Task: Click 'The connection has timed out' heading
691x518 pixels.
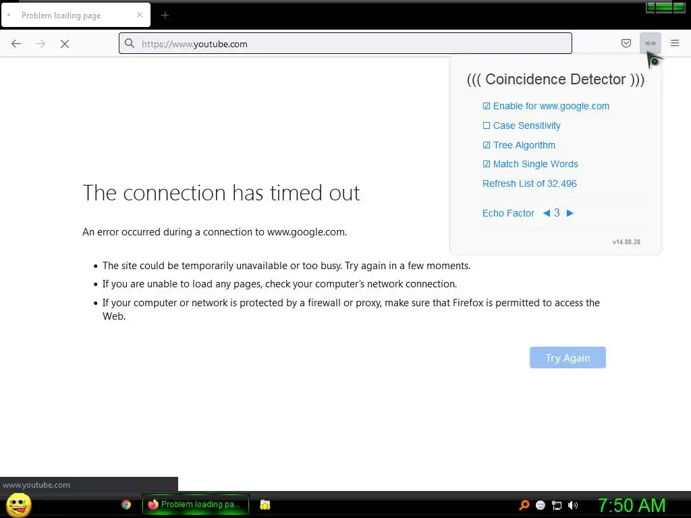Action: [221, 193]
